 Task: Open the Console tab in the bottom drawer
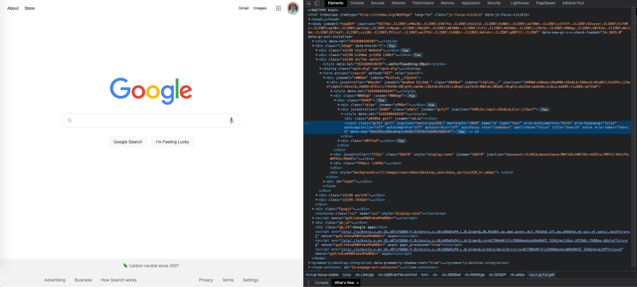(x=321, y=283)
